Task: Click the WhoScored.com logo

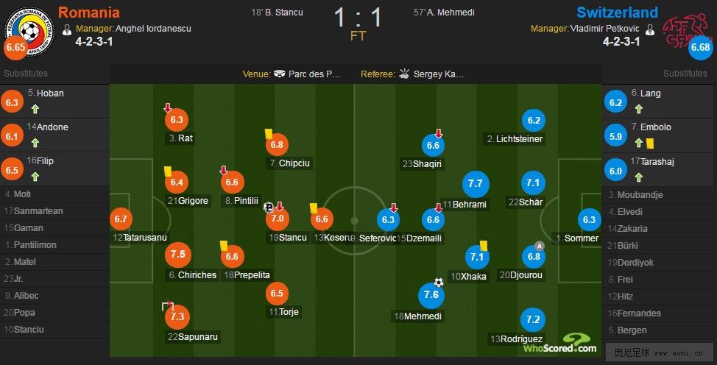Action: pos(560,344)
